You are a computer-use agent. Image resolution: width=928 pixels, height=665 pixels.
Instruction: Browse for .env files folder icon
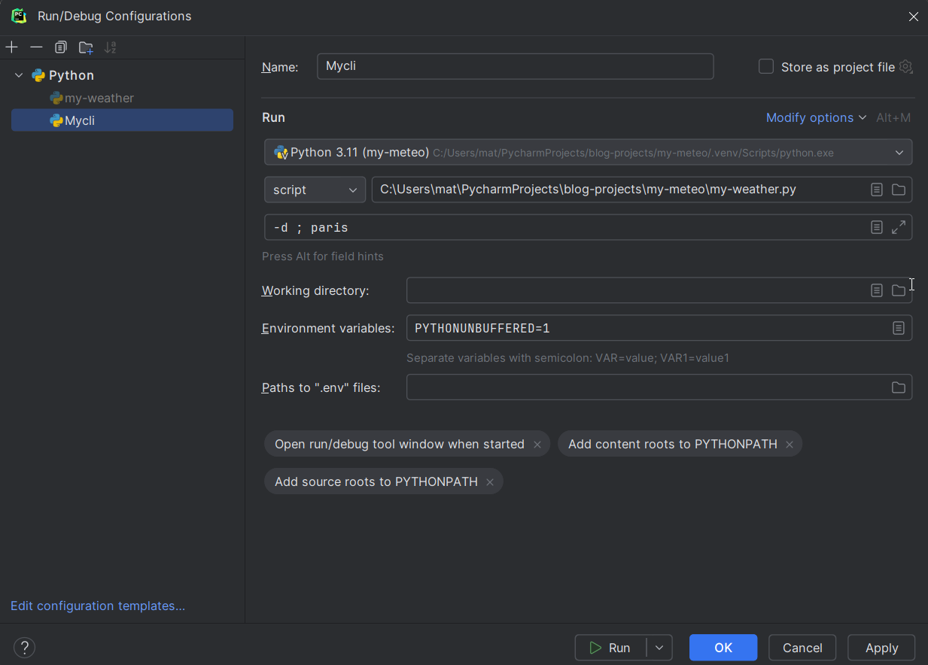tap(899, 387)
